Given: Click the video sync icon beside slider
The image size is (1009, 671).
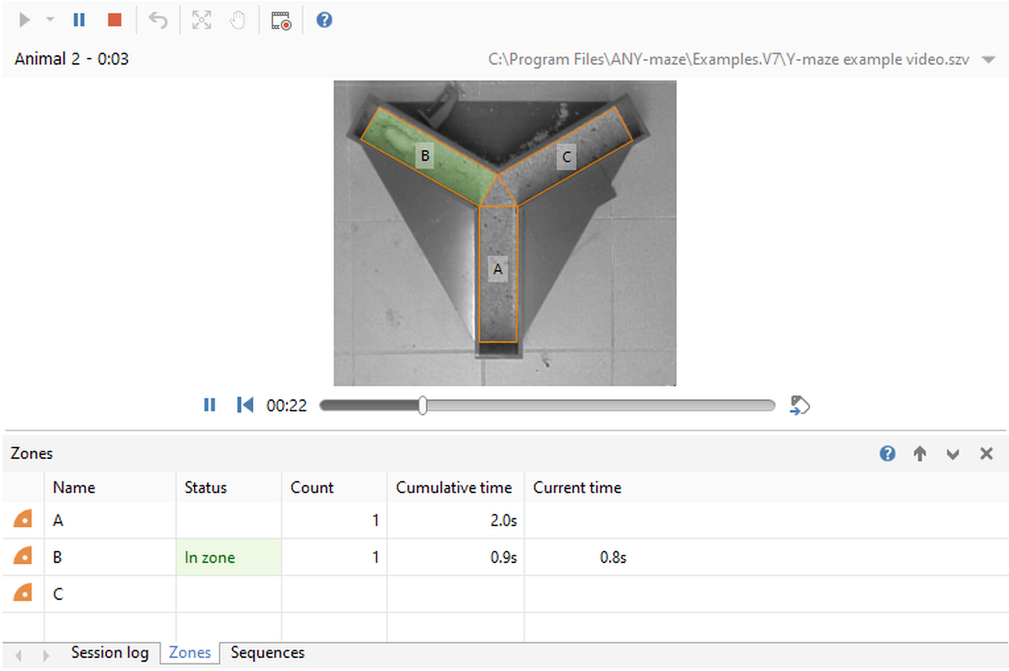Looking at the screenshot, I should tap(799, 405).
